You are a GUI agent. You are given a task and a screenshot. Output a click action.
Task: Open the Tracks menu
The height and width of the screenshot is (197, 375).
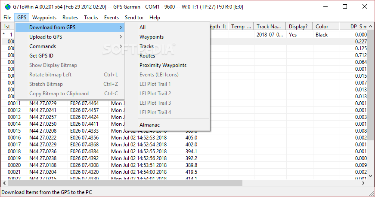[x=91, y=18]
